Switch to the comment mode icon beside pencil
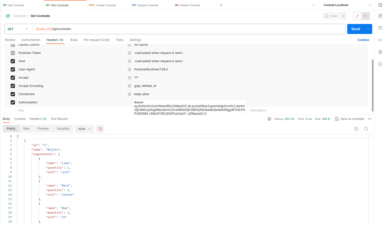Image resolution: width=385 pixels, height=225 pixels. coord(365,16)
